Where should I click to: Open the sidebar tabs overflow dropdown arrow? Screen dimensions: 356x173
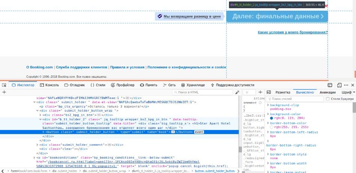coord(354,92)
